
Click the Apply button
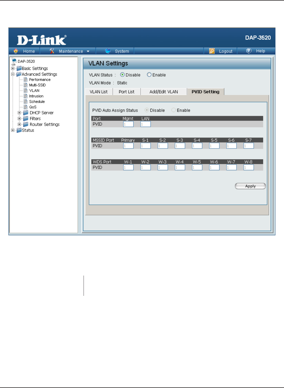[x=250, y=186]
